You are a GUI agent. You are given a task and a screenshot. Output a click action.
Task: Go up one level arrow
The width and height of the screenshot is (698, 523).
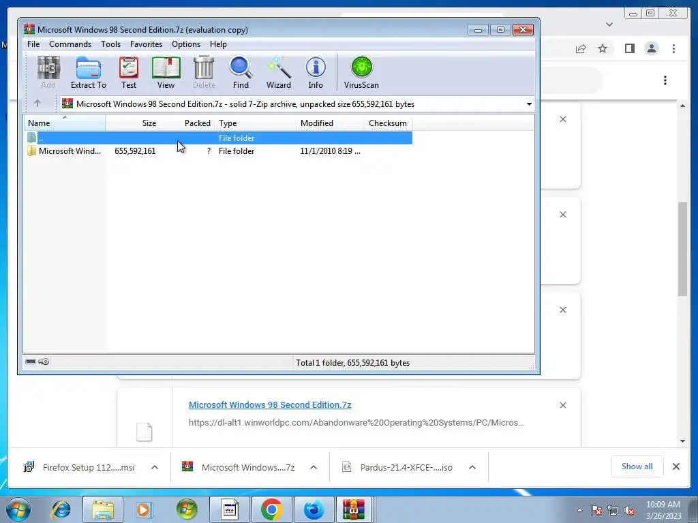(37, 104)
